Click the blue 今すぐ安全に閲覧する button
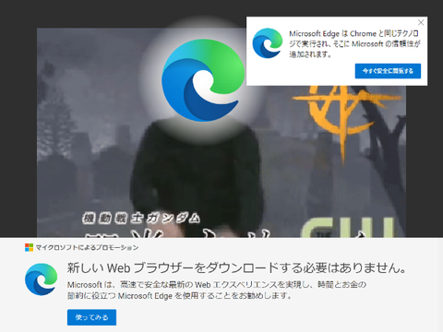The width and height of the screenshot is (443, 332). [x=388, y=71]
